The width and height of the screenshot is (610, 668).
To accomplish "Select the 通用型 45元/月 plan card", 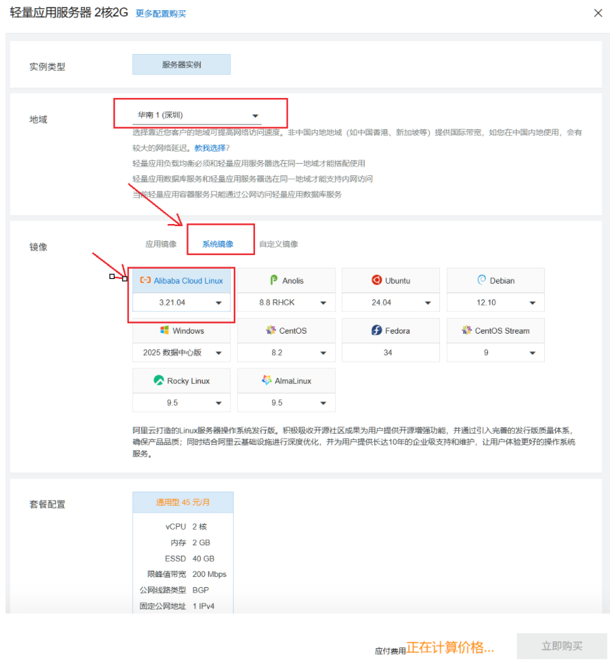I will (182, 502).
